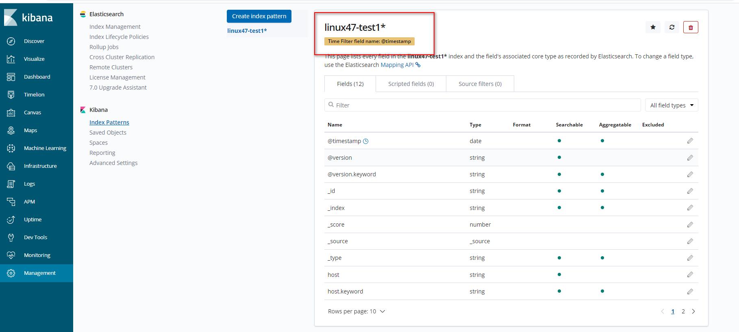Viewport: 739px width, 332px height.
Task: Go to page 1 of fields
Action: coord(673,311)
